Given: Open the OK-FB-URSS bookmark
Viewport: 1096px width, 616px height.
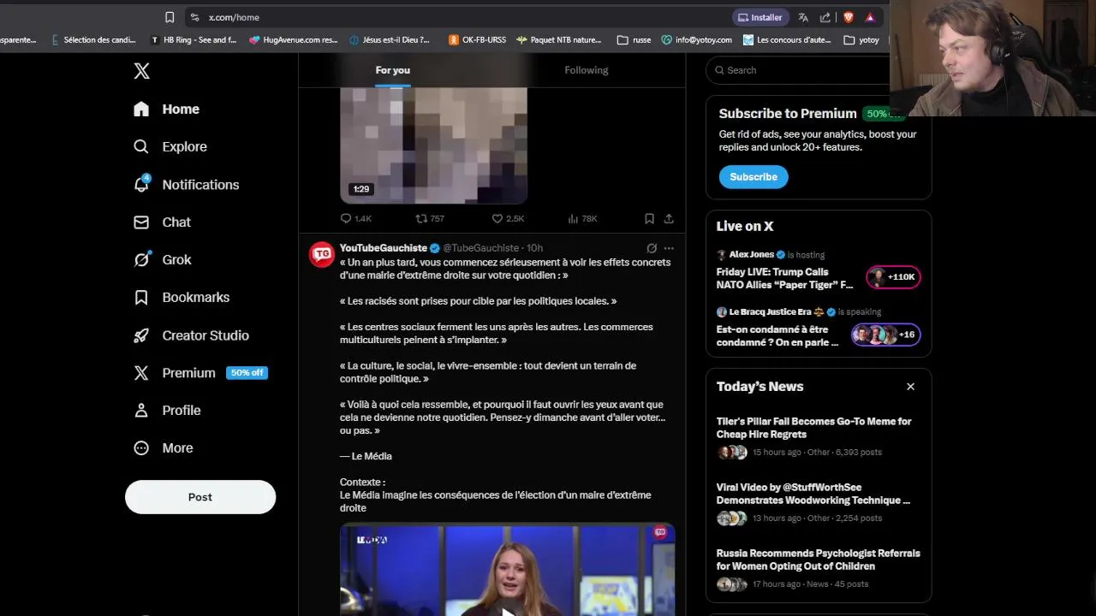Looking at the screenshot, I should 478,39.
